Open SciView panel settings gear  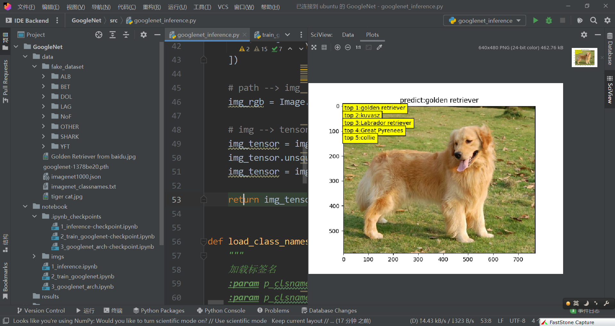(x=584, y=35)
